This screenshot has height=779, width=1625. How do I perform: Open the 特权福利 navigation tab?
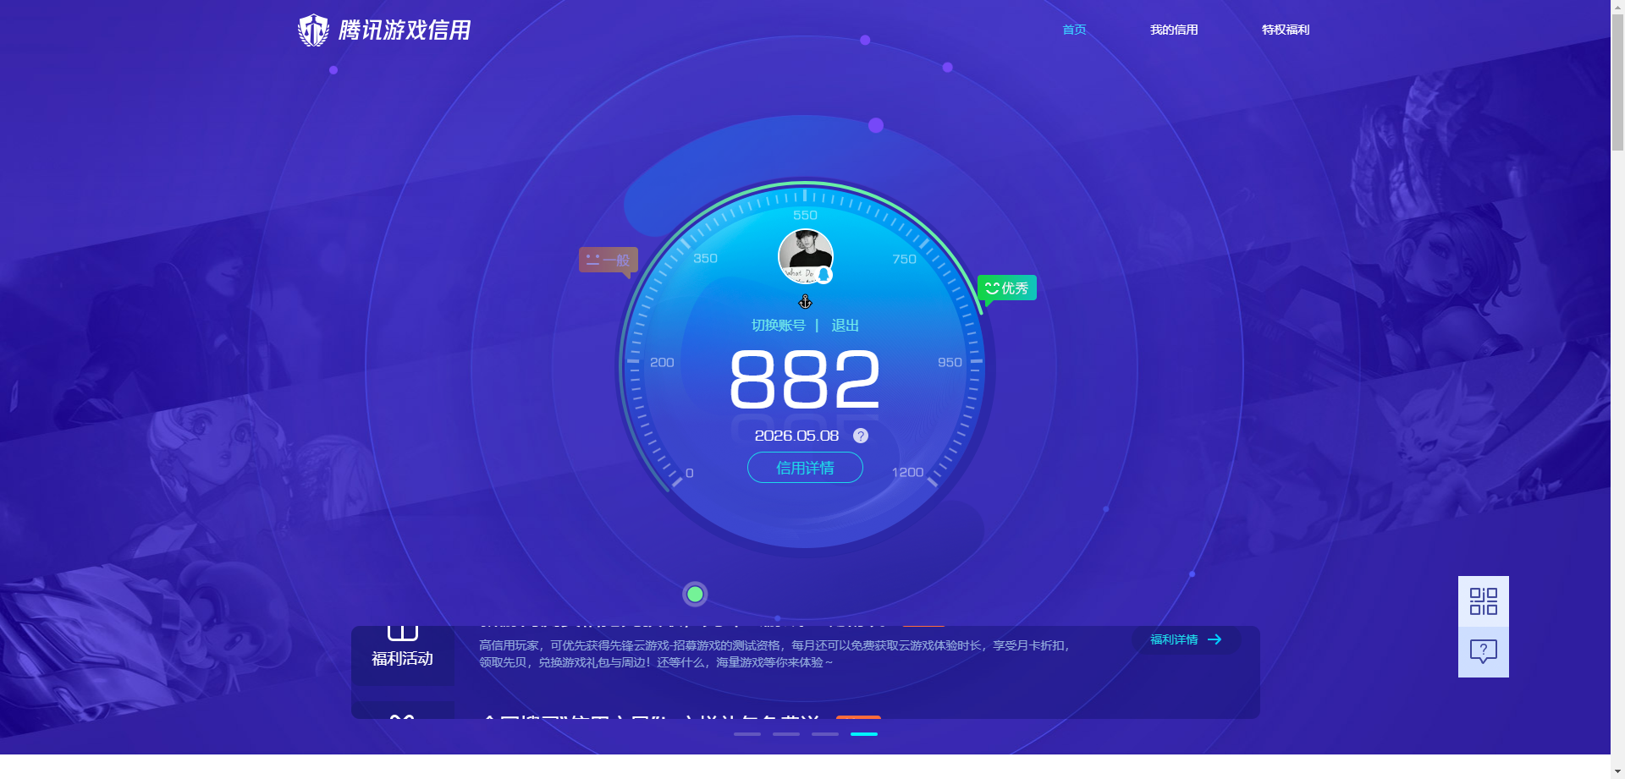[1286, 30]
